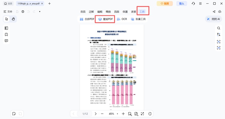Click the 合併PDF button
This screenshot has width=225, height=119.
(87, 19)
